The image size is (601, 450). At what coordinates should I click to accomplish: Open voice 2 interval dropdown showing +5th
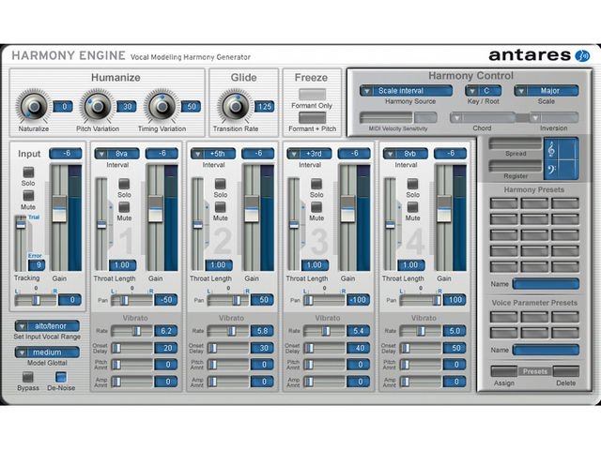(x=213, y=154)
